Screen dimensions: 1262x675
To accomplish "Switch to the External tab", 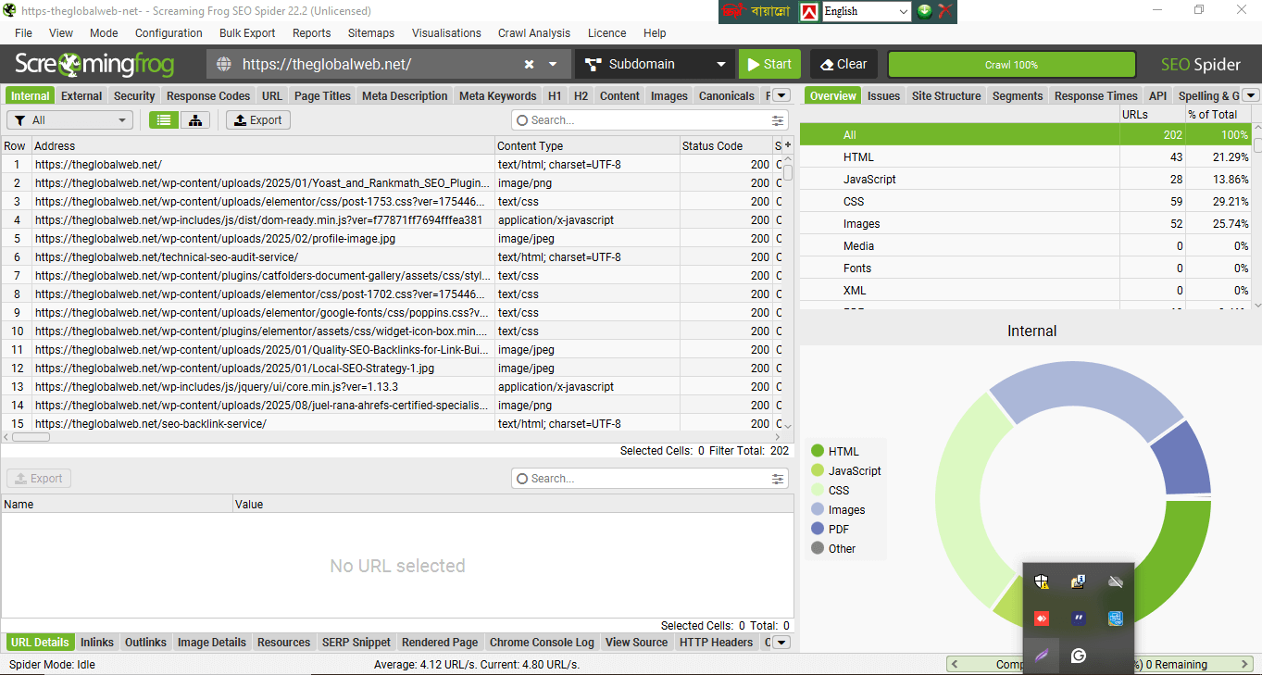I will point(81,95).
